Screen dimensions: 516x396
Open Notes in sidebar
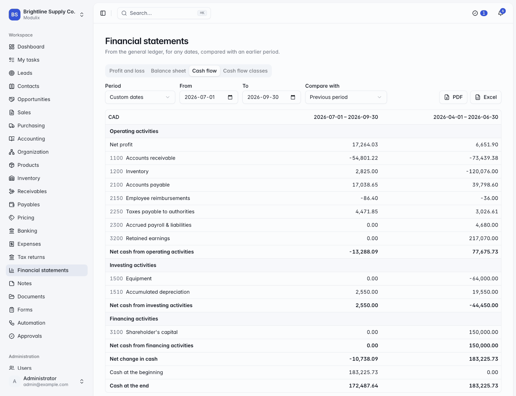pos(46,283)
